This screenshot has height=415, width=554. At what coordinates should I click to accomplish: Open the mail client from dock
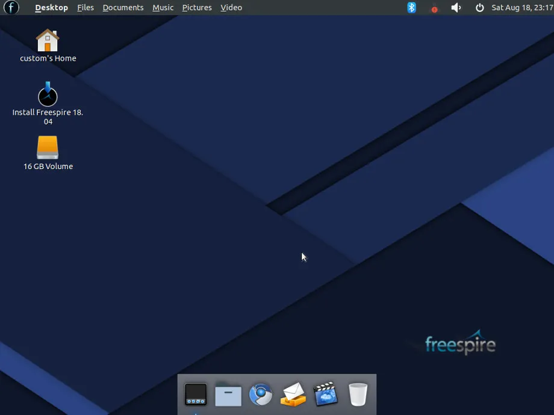point(293,394)
